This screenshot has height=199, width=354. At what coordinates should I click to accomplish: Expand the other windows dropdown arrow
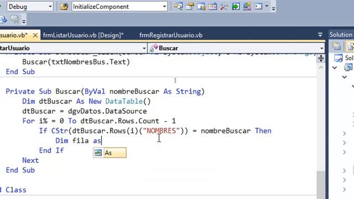tap(267, 6)
